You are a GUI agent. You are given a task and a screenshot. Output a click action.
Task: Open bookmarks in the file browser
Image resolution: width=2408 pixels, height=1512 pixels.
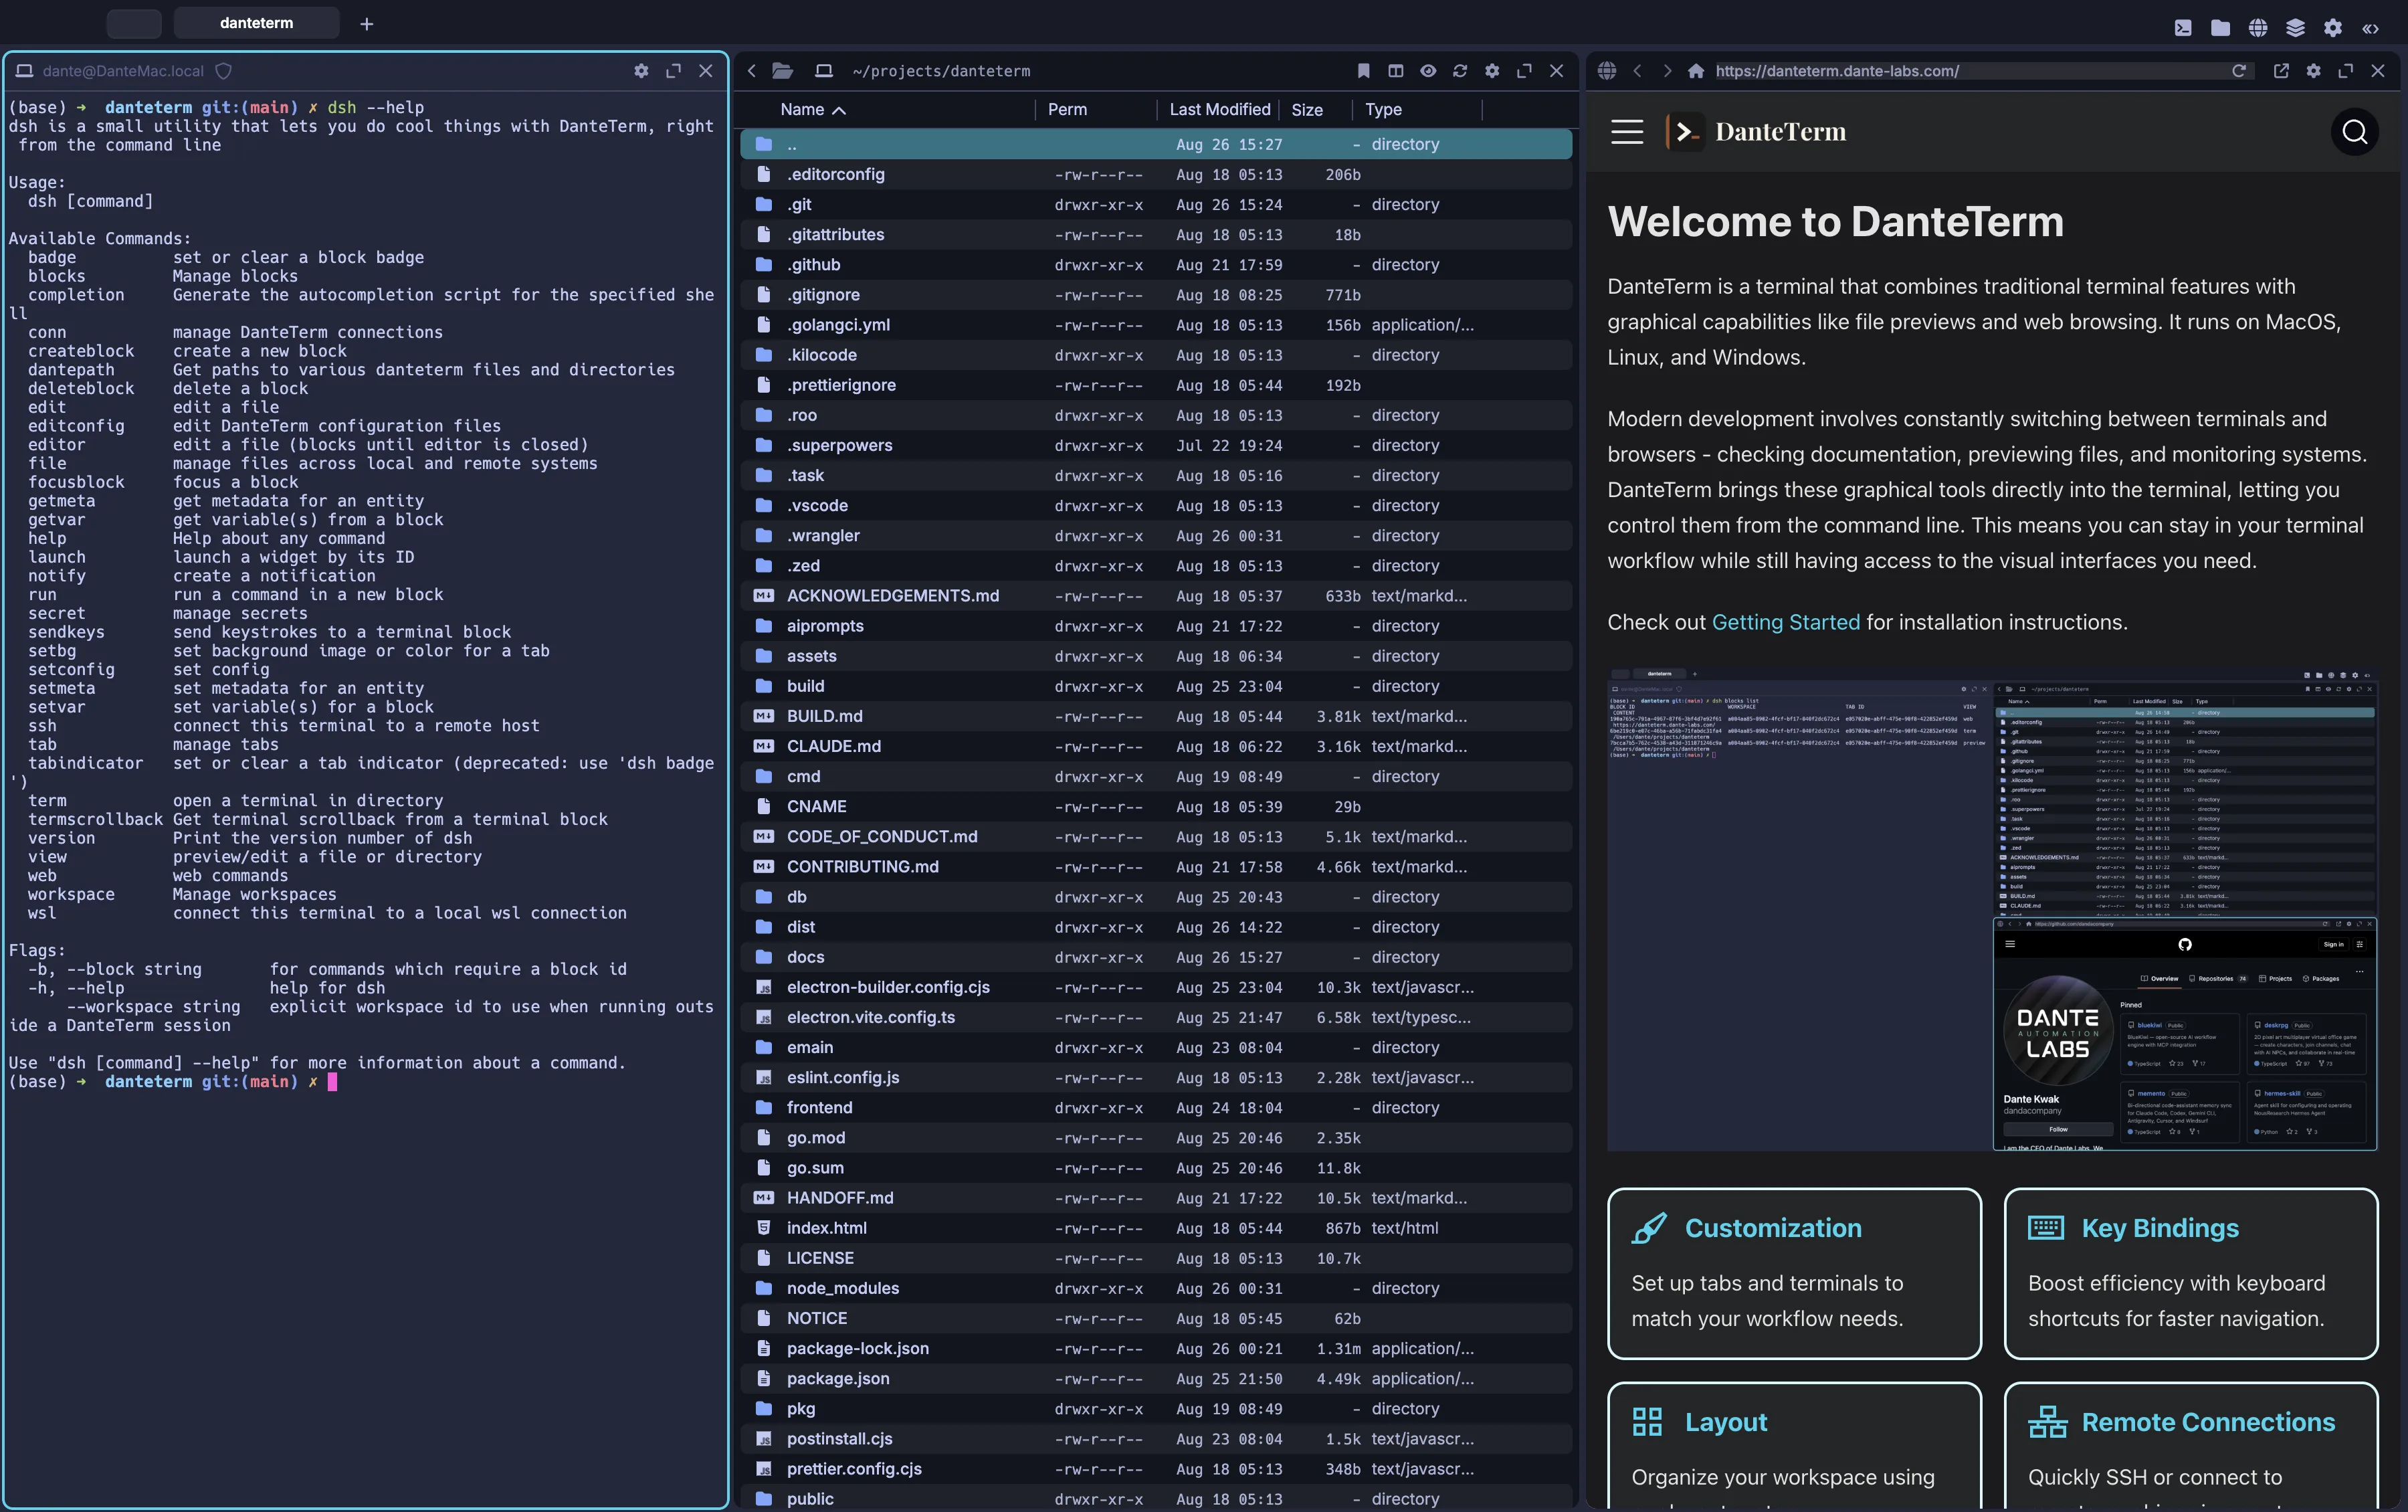click(x=1363, y=71)
